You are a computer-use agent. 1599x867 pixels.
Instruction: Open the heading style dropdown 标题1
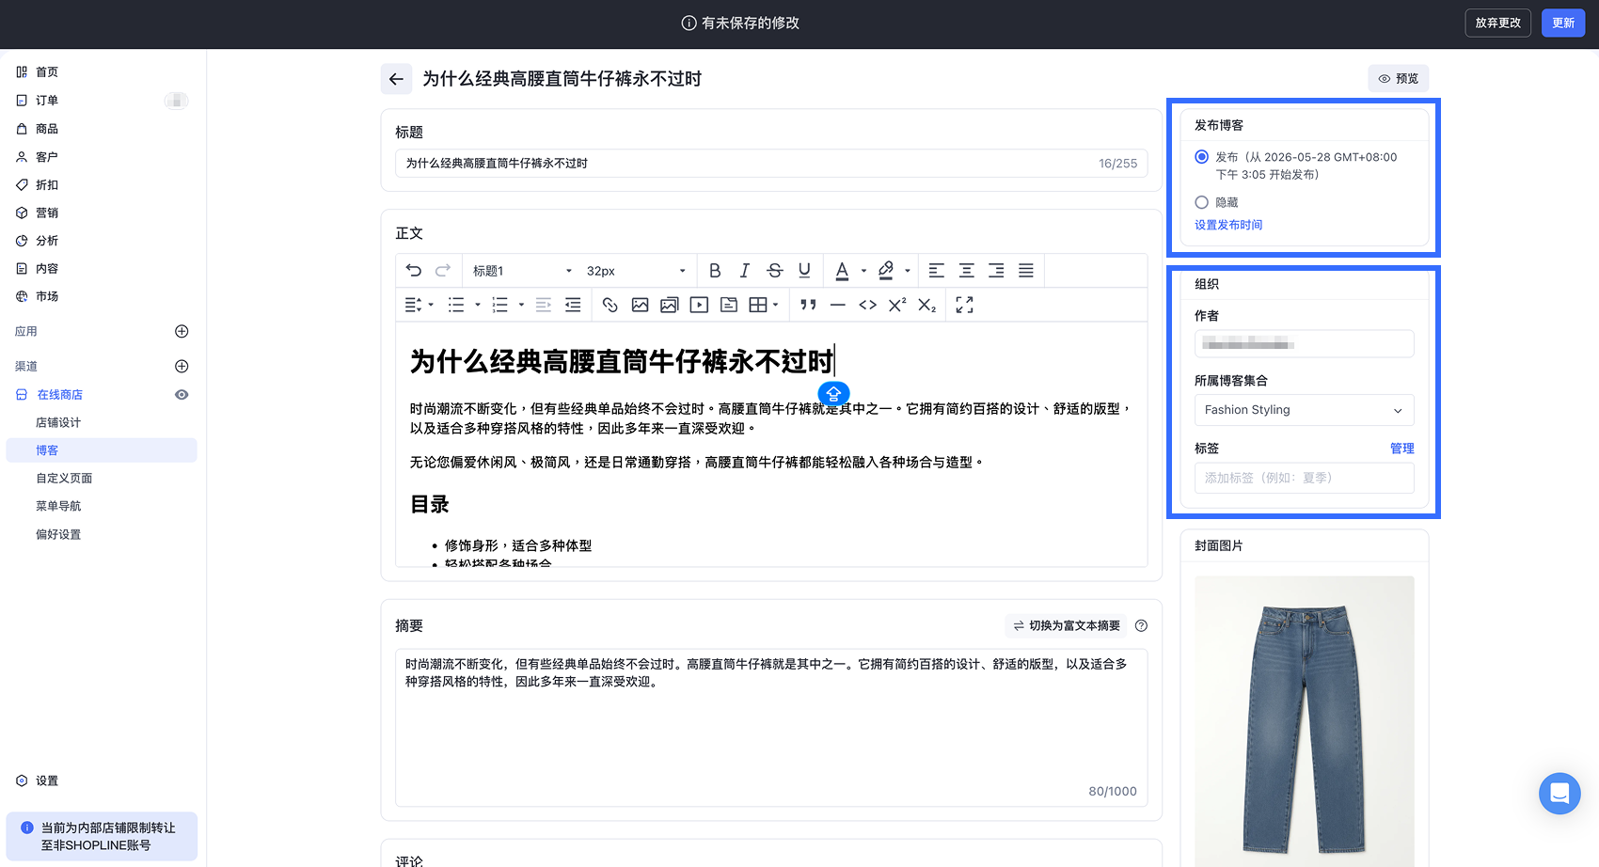522,271
